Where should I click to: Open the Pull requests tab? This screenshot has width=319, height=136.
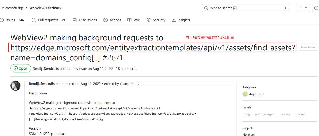click(x=48, y=20)
